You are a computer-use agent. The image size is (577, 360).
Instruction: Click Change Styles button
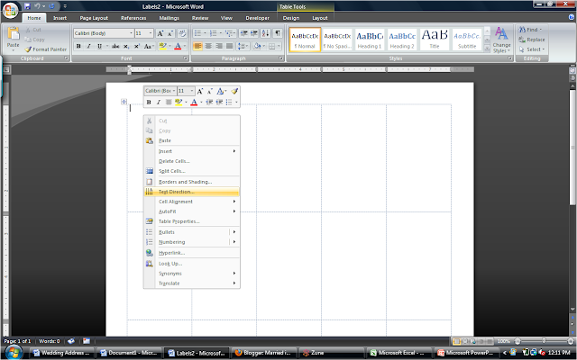[x=501, y=40]
